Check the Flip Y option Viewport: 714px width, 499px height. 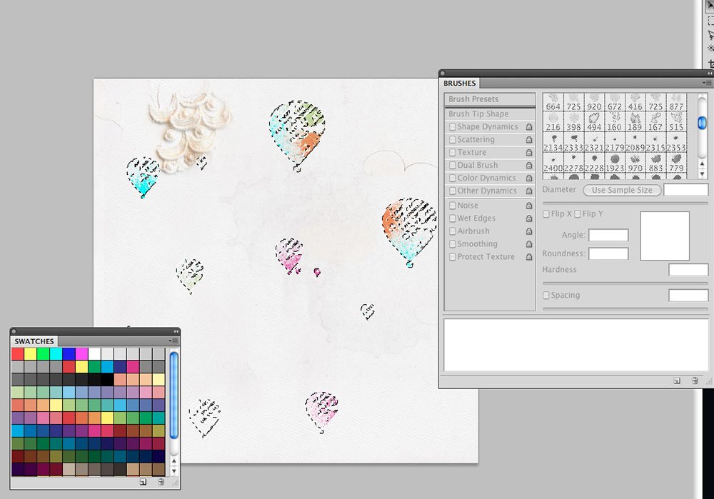(x=578, y=214)
